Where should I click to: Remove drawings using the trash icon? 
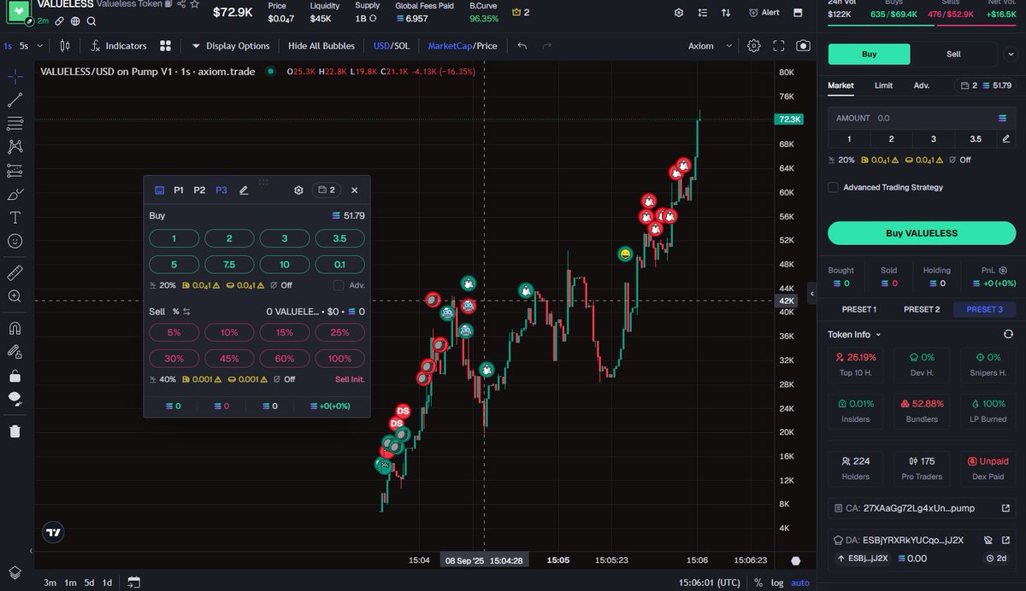(x=15, y=431)
